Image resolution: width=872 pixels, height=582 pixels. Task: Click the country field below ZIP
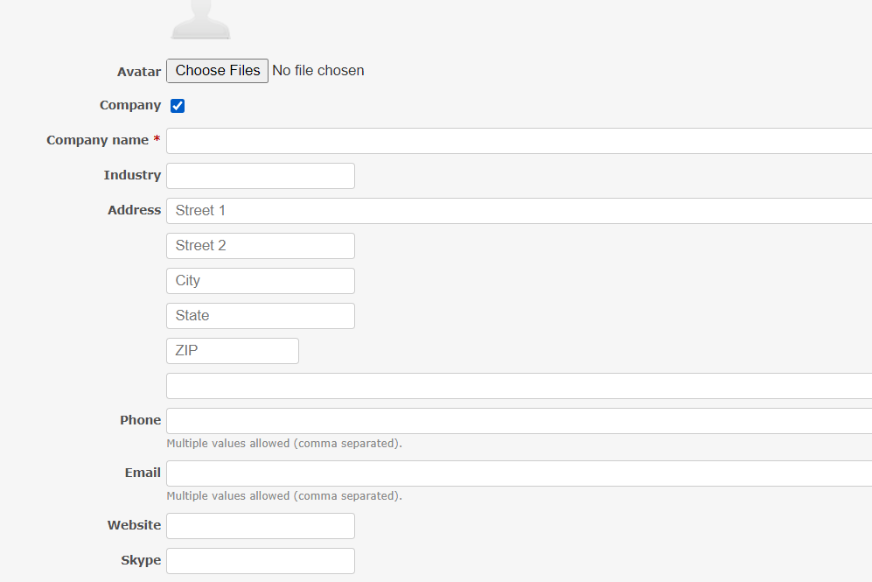point(437,385)
